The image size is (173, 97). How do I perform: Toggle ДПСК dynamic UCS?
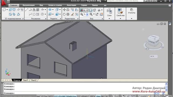click(x=92, y=96)
